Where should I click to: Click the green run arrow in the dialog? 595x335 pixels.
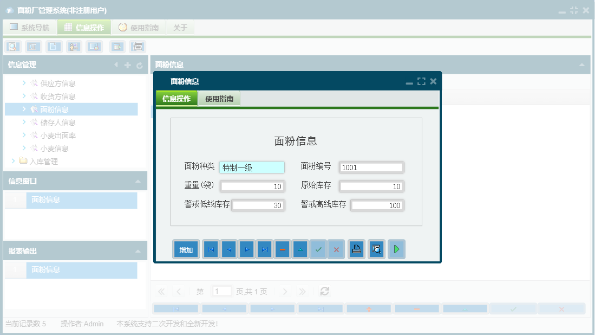[x=396, y=249]
